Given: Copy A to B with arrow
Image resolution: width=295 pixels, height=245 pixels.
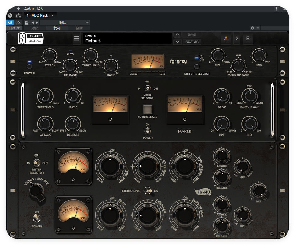Looking at the screenshot, I should click(237, 39).
